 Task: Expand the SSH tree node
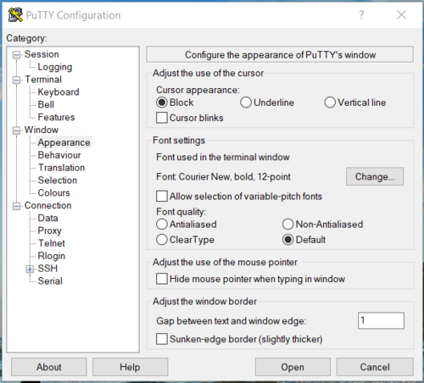pyautogui.click(x=30, y=269)
